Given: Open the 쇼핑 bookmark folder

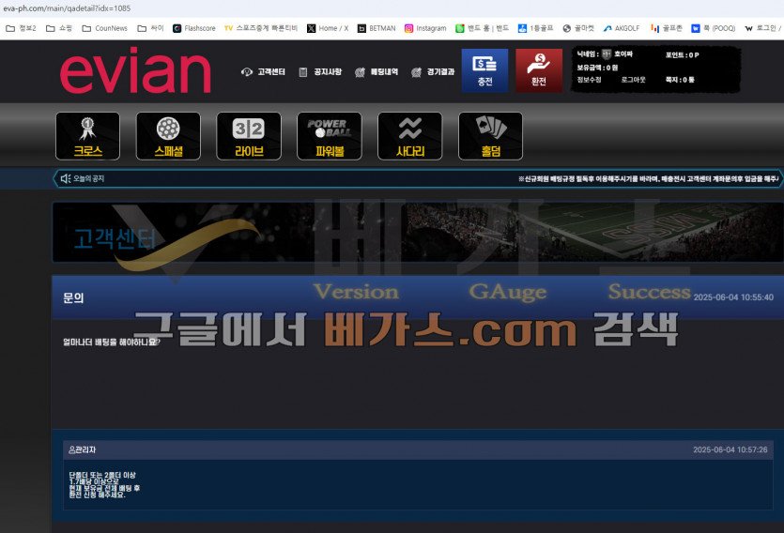Looking at the screenshot, I should pyautogui.click(x=59, y=28).
